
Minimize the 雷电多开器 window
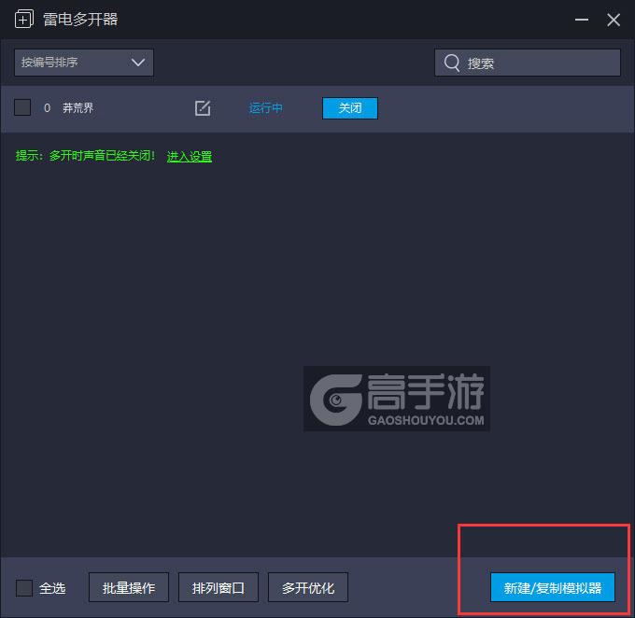click(x=582, y=20)
